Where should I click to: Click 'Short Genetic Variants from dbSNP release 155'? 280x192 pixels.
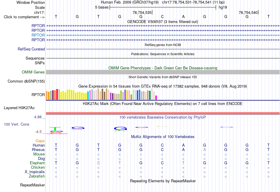pyautogui.click(x=163, y=77)
